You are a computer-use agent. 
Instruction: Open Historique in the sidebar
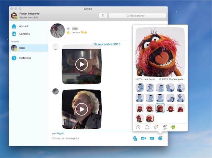click(22, 58)
